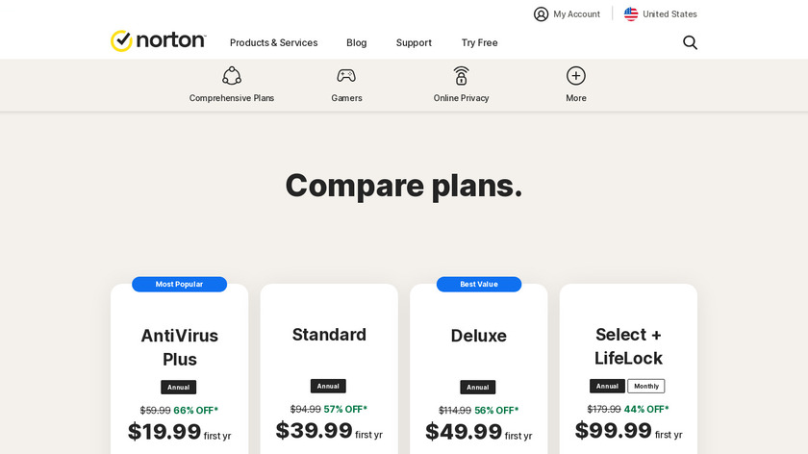Click the My Account profile icon

(x=542, y=14)
